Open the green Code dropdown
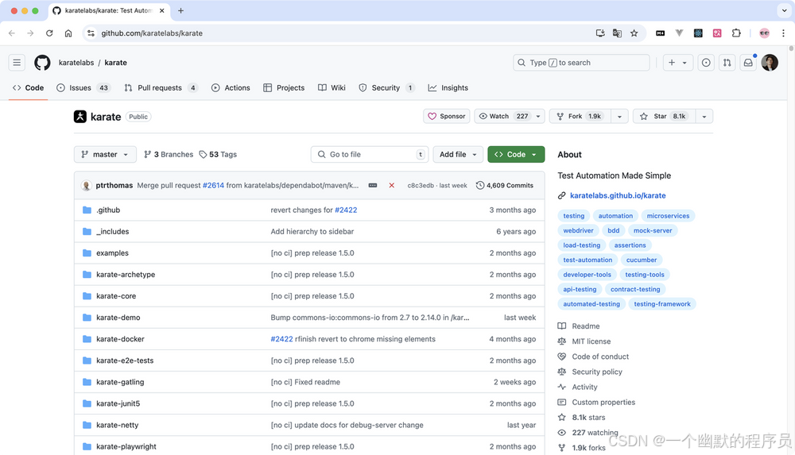The height and width of the screenshot is (455, 795). click(516, 155)
